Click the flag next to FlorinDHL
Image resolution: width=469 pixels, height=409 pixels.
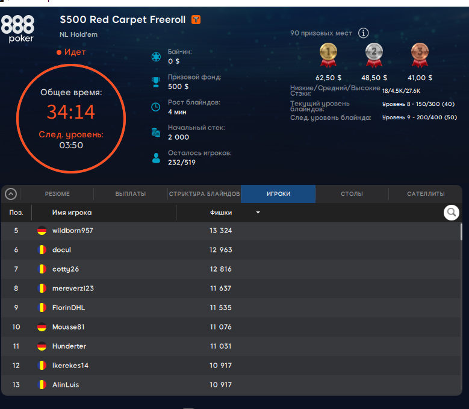(x=42, y=308)
